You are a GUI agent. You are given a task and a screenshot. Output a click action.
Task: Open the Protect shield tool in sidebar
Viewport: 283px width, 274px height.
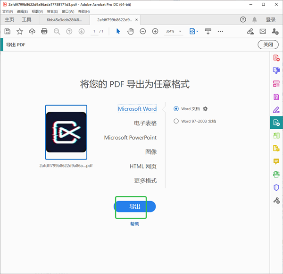276,187
